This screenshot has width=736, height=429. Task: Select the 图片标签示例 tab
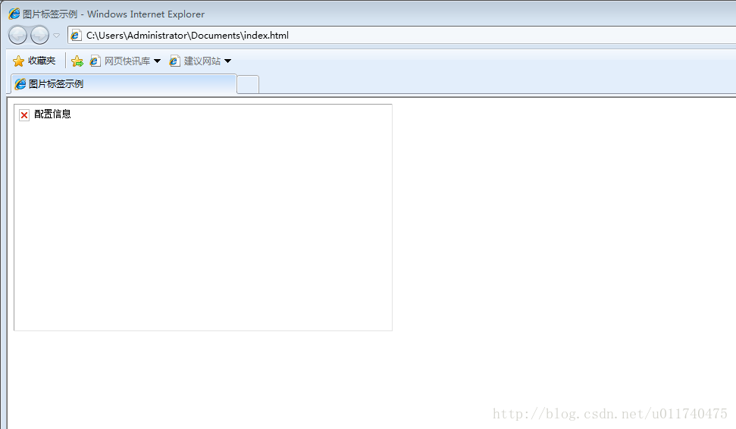(124, 84)
